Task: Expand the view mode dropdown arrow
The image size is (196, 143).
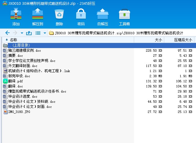Action: pyautogui.click(x=45, y=33)
